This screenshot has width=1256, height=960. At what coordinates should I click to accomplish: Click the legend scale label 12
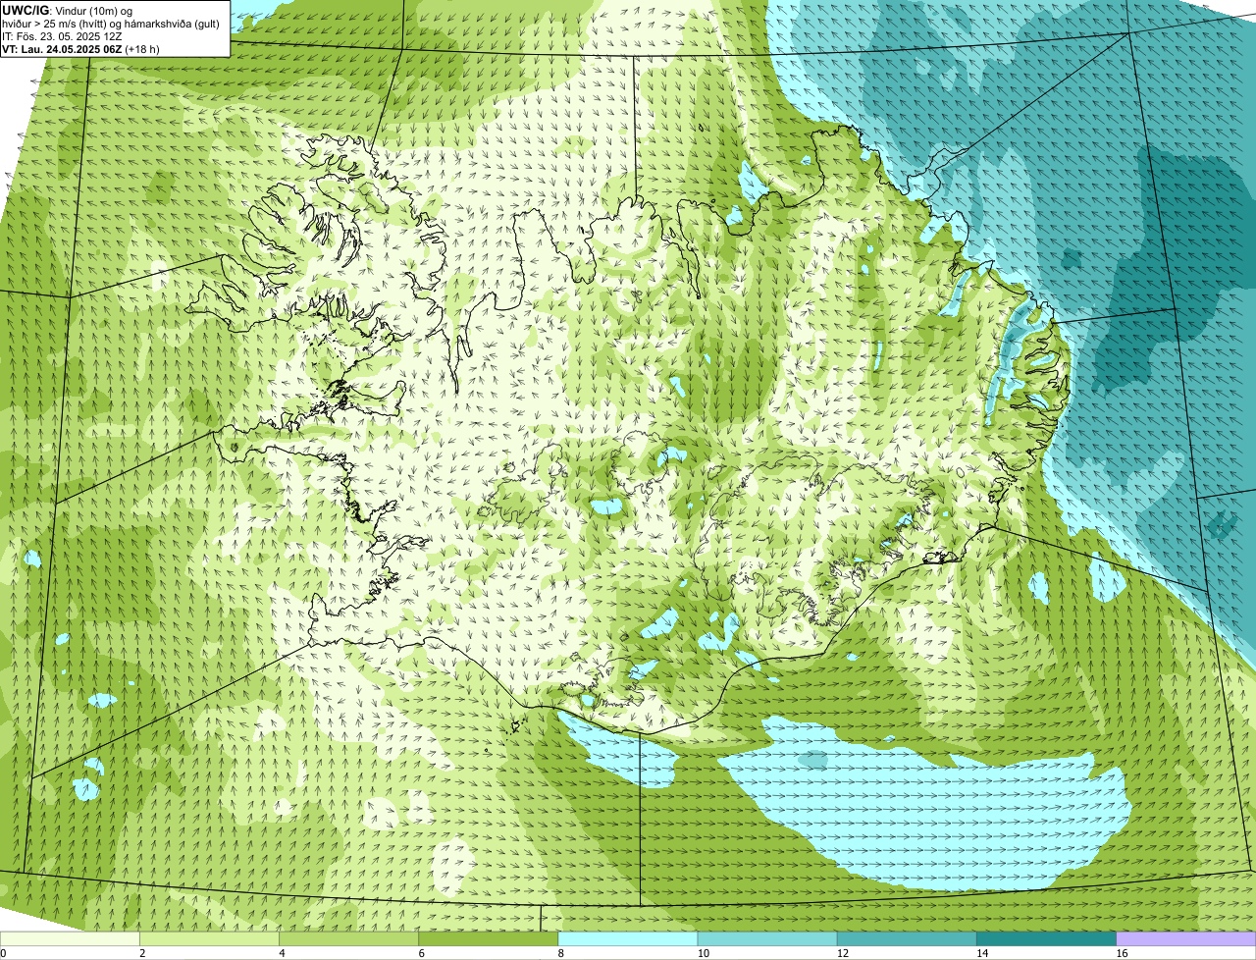(x=843, y=953)
